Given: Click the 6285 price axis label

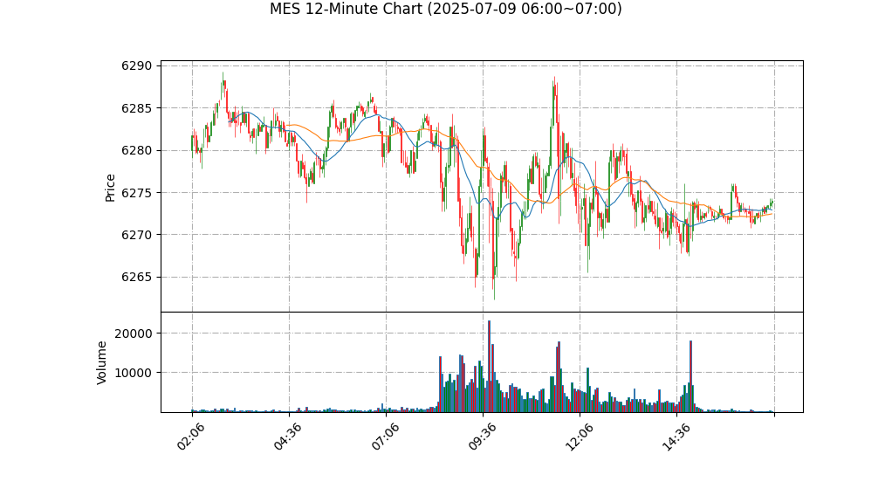Looking at the screenshot, I should point(137,108).
